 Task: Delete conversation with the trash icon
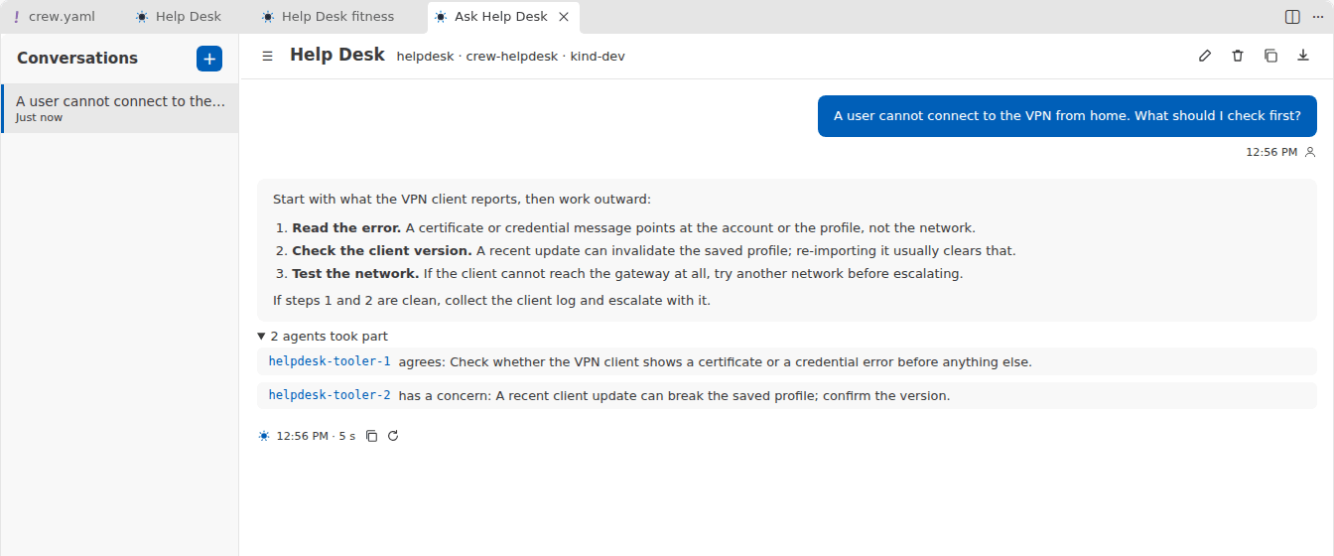pos(1238,56)
